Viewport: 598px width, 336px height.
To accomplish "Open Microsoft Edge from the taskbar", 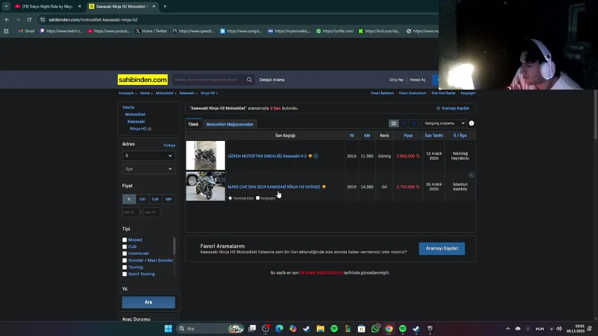I will coord(279,329).
